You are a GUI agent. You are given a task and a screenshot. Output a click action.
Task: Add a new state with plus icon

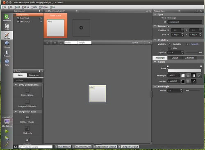click(81, 28)
